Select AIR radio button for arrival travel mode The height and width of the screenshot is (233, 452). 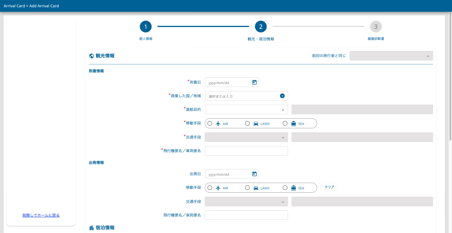coord(210,123)
